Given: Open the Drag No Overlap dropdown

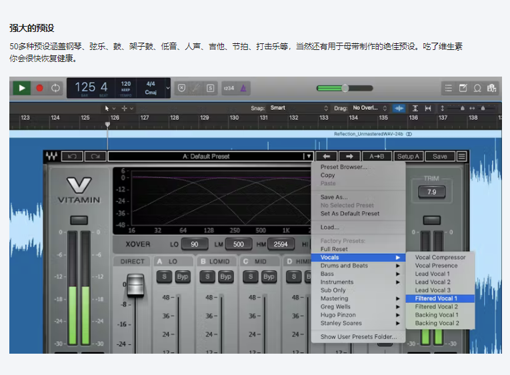Looking at the screenshot, I should (x=370, y=108).
